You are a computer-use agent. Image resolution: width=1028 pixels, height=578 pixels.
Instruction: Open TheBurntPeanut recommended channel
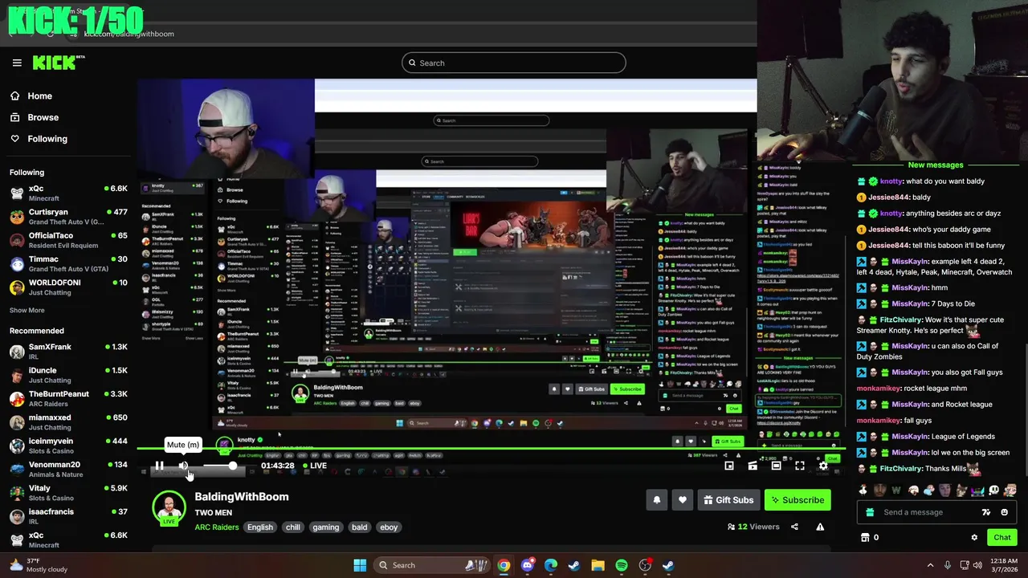click(x=68, y=398)
